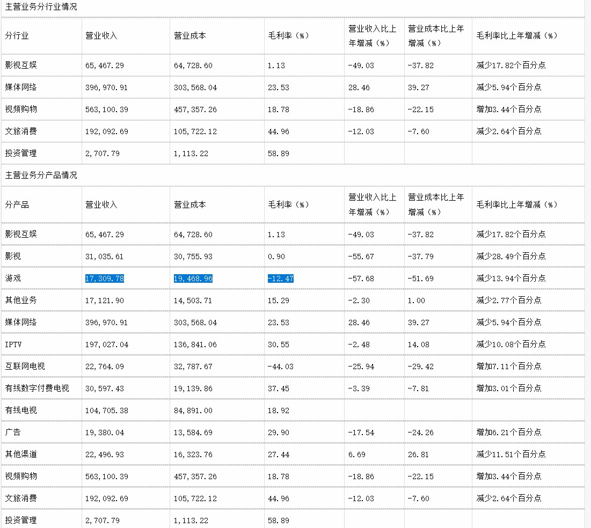Click the 减少28.49个百分点 cell
Image resolution: width=591 pixels, height=528 pixels.
point(511,256)
